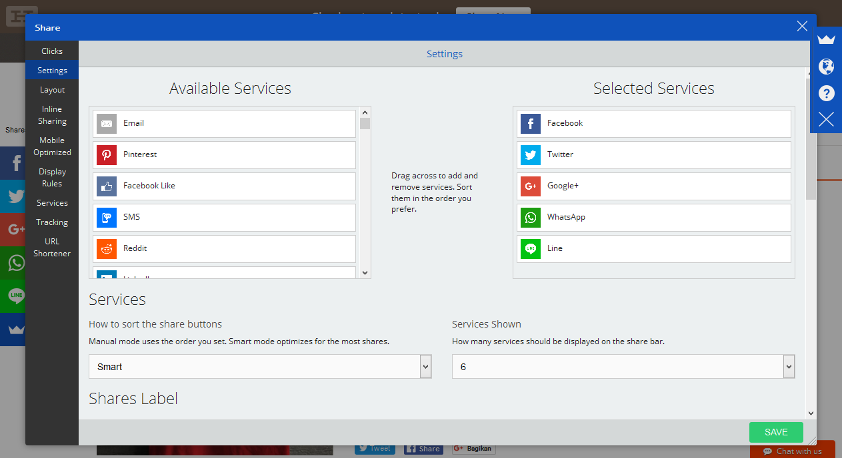Click the settings panel scrollbar down arrow
842x458 pixels.
(x=811, y=413)
